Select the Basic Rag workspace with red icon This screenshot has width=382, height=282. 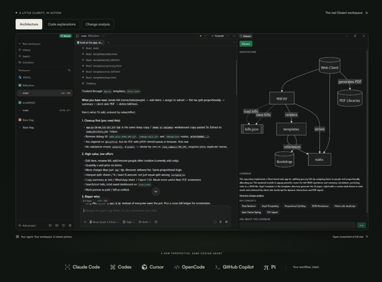tap(26, 120)
